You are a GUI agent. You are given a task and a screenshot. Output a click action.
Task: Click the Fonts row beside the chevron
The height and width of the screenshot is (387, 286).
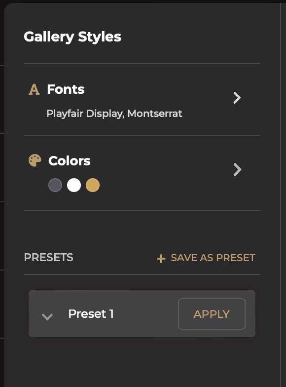point(142,100)
